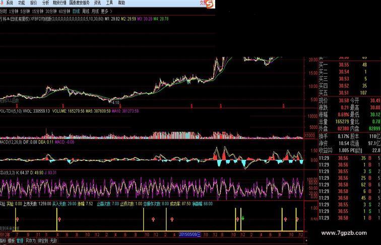Switch chart to 30分钟 period

pos(51,11)
